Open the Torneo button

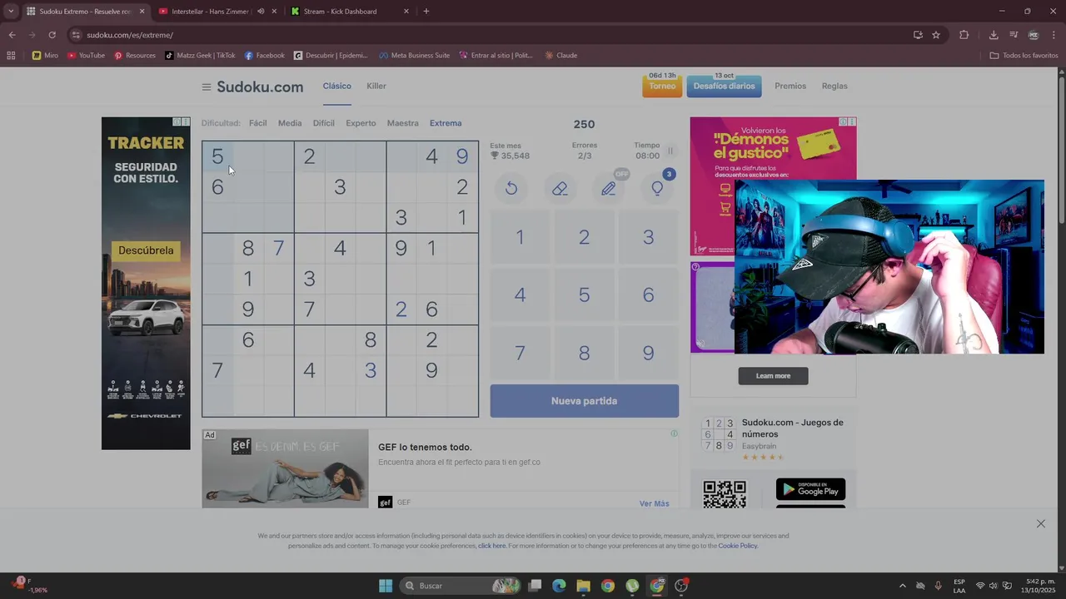coord(662,86)
